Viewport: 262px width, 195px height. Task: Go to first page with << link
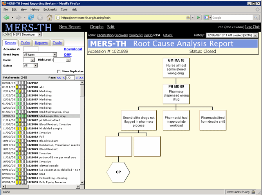(59, 78)
